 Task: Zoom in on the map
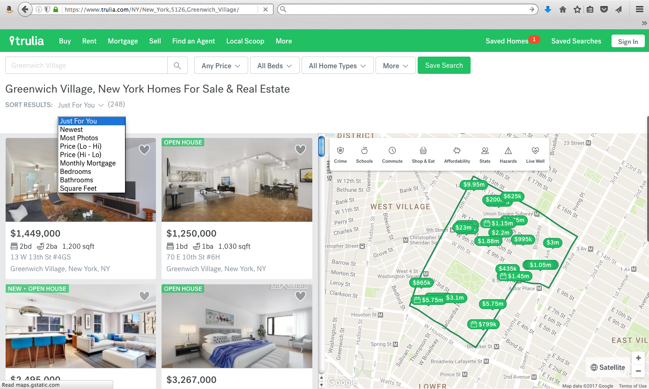638,358
